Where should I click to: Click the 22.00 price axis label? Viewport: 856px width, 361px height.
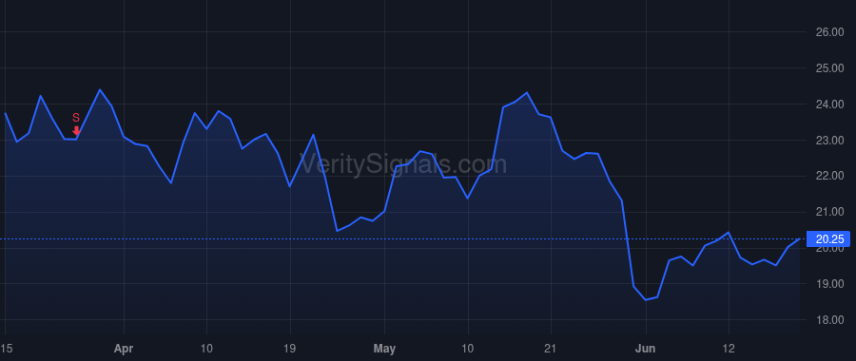(829, 176)
